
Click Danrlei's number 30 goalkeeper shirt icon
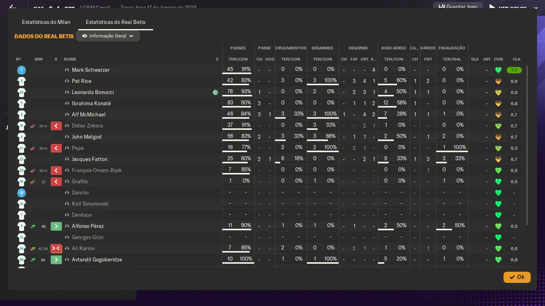(22, 193)
